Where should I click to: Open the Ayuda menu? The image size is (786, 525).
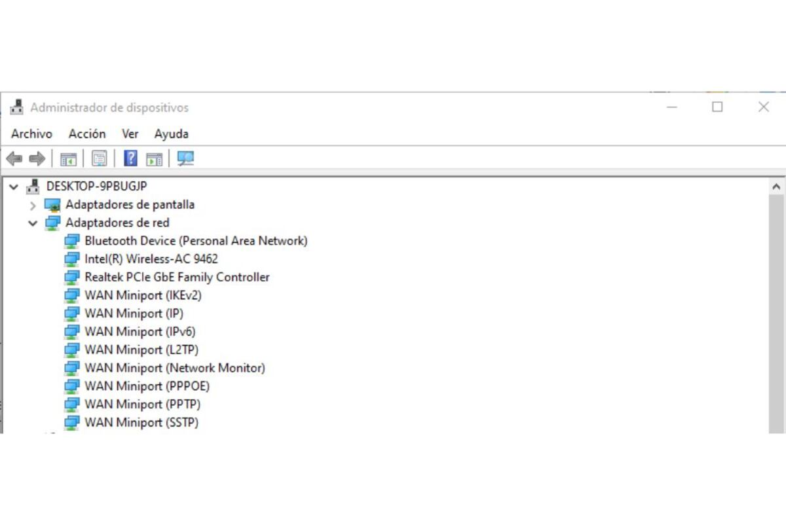coord(172,134)
